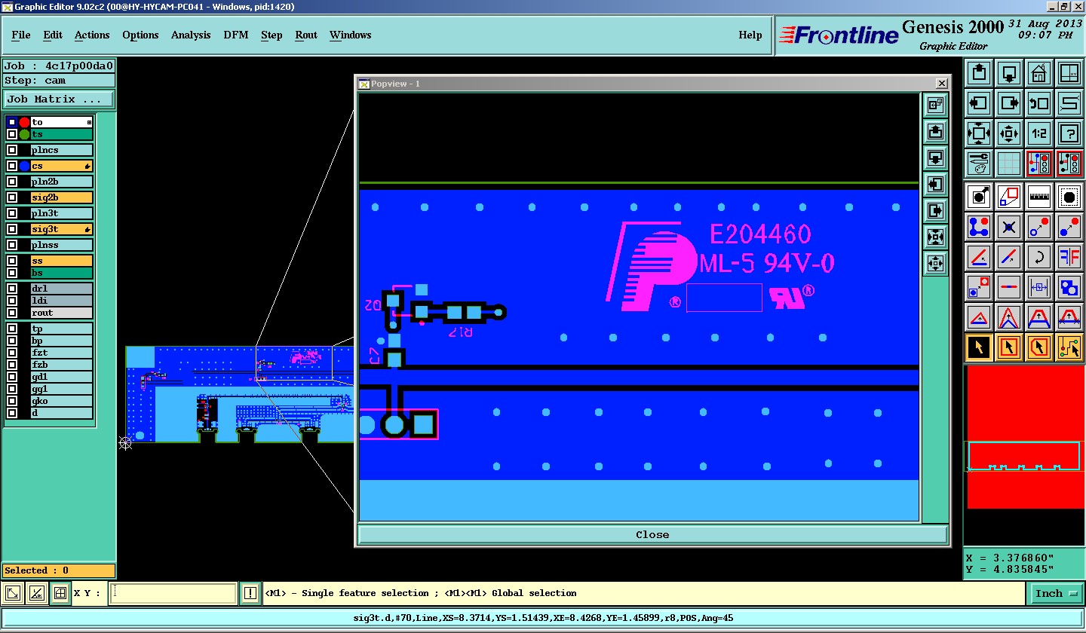Click Popview pan right icon
This screenshot has width=1086, height=633.
point(936,210)
